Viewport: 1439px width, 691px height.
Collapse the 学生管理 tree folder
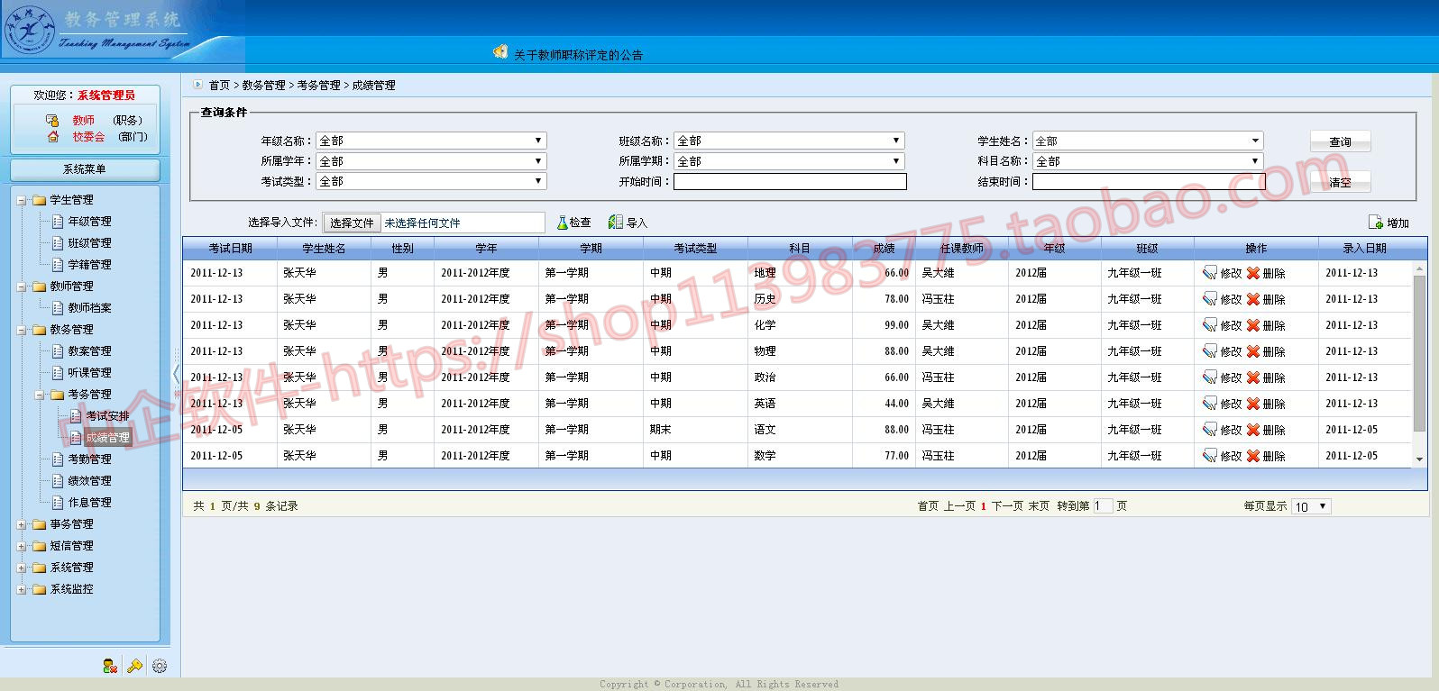pyautogui.click(x=22, y=200)
